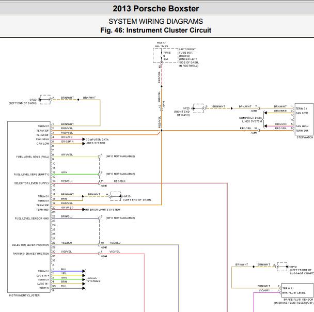Click the "SOUND SYSTEMS" reference
The width and height of the screenshot is (314, 312).
point(93,280)
